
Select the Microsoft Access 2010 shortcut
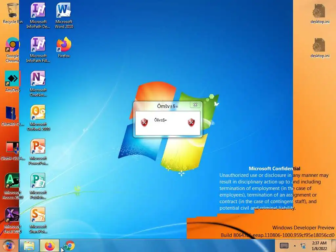coord(13,186)
